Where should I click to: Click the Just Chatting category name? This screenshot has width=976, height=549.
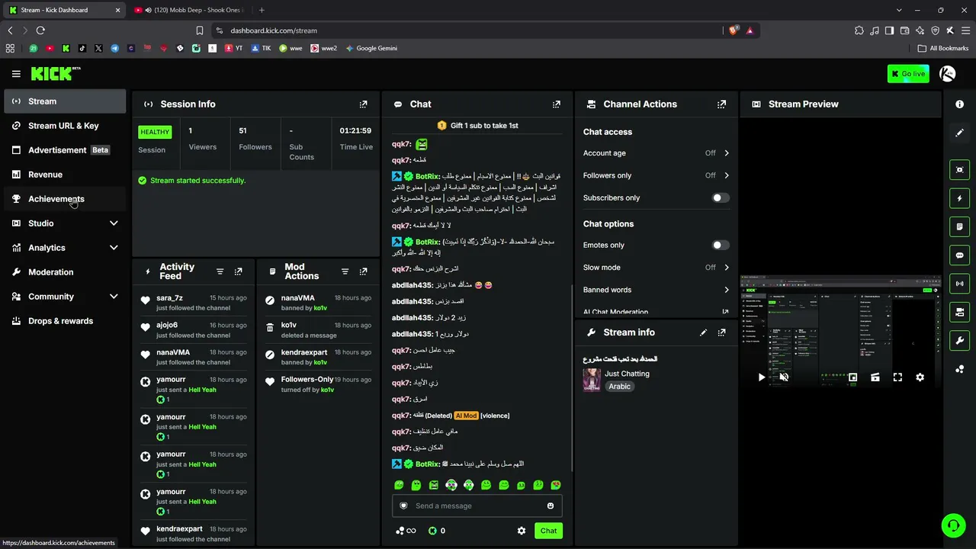tap(627, 374)
